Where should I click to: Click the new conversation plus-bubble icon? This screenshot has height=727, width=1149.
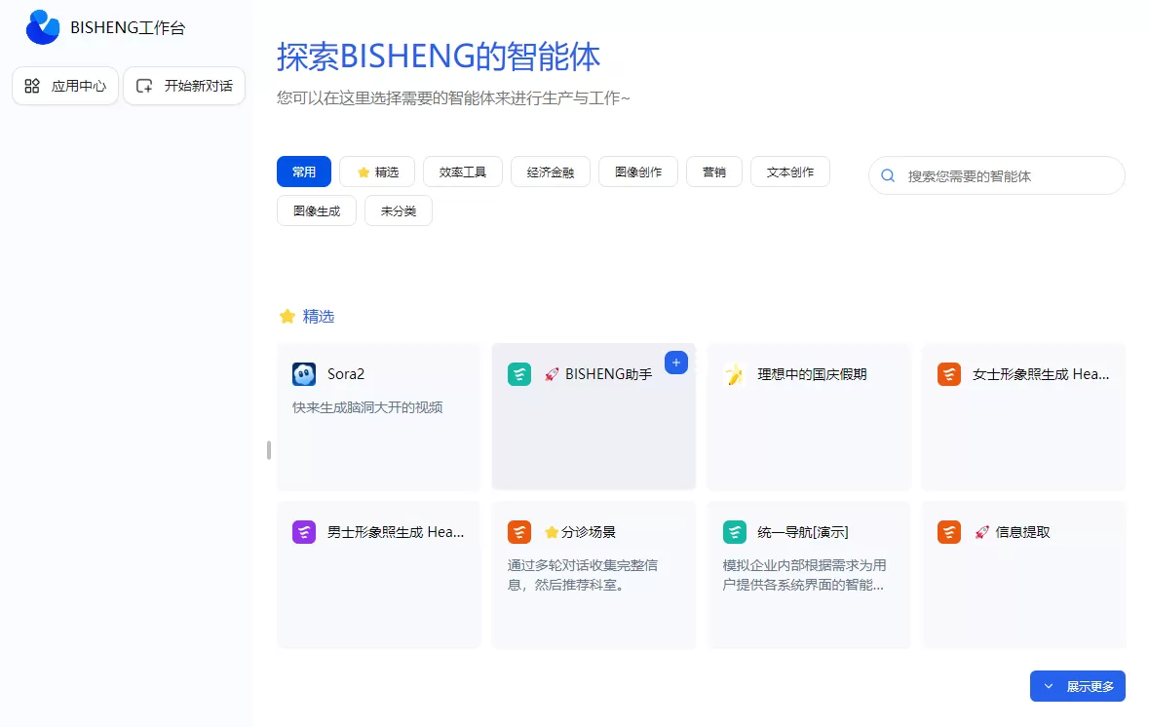(x=144, y=86)
